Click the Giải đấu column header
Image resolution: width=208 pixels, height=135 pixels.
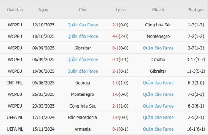pyautogui.click(x=15, y=10)
